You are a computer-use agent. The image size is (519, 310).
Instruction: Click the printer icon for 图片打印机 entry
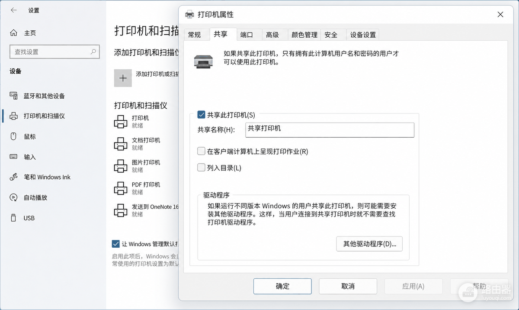tap(121, 166)
